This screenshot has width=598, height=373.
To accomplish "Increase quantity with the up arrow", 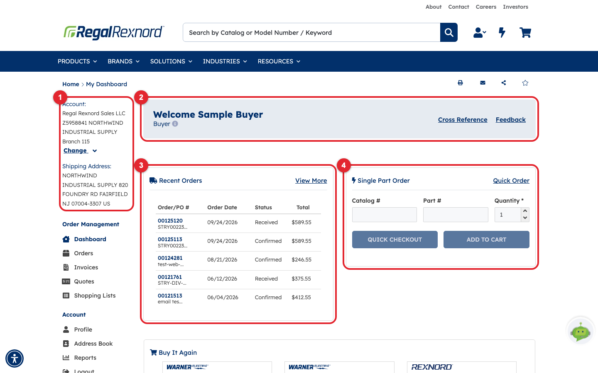I will tap(525, 211).
